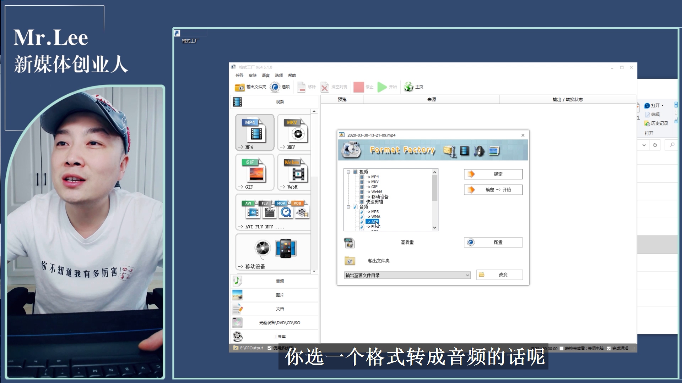Select -> 移动设备 in the format tree
This screenshot has height=383, width=682.
pos(377,197)
